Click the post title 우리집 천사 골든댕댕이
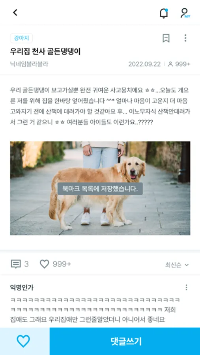The height and width of the screenshot is (355, 200). tap(45, 52)
